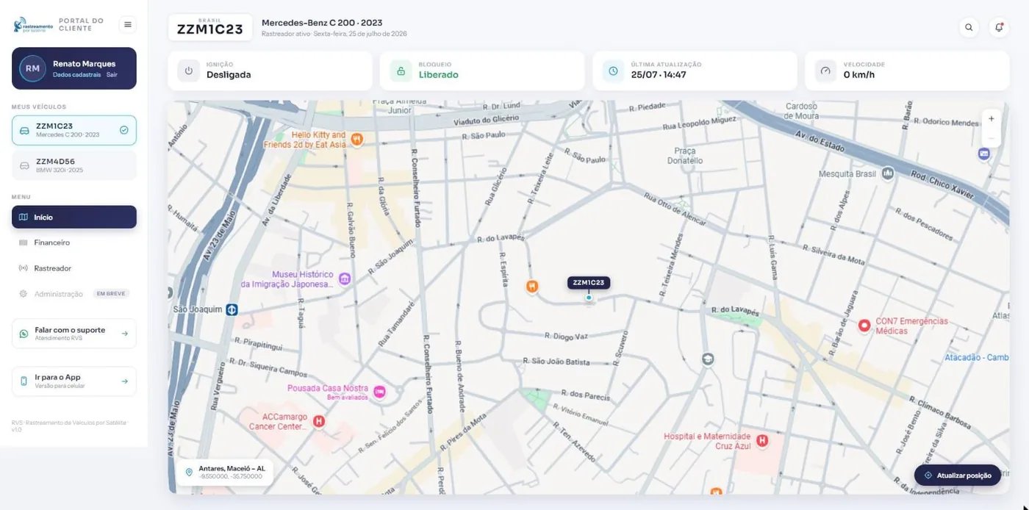This screenshot has height=510, width=1029.
Task: Click Mercedes-Benz C 200 · 2023 title
Action: pos(322,23)
